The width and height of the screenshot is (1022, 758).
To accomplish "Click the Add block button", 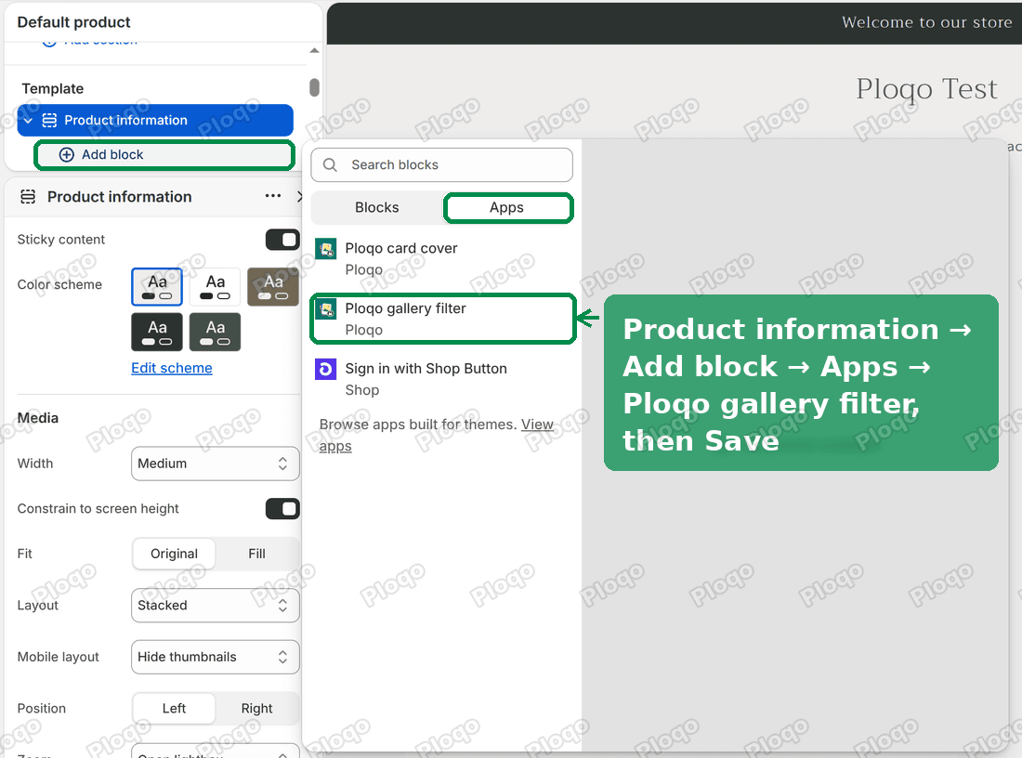I will 164,155.
